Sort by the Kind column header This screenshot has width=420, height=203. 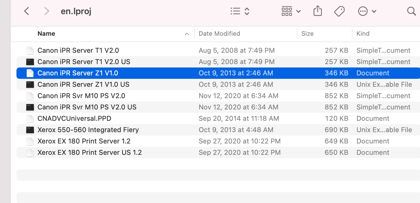(x=363, y=33)
